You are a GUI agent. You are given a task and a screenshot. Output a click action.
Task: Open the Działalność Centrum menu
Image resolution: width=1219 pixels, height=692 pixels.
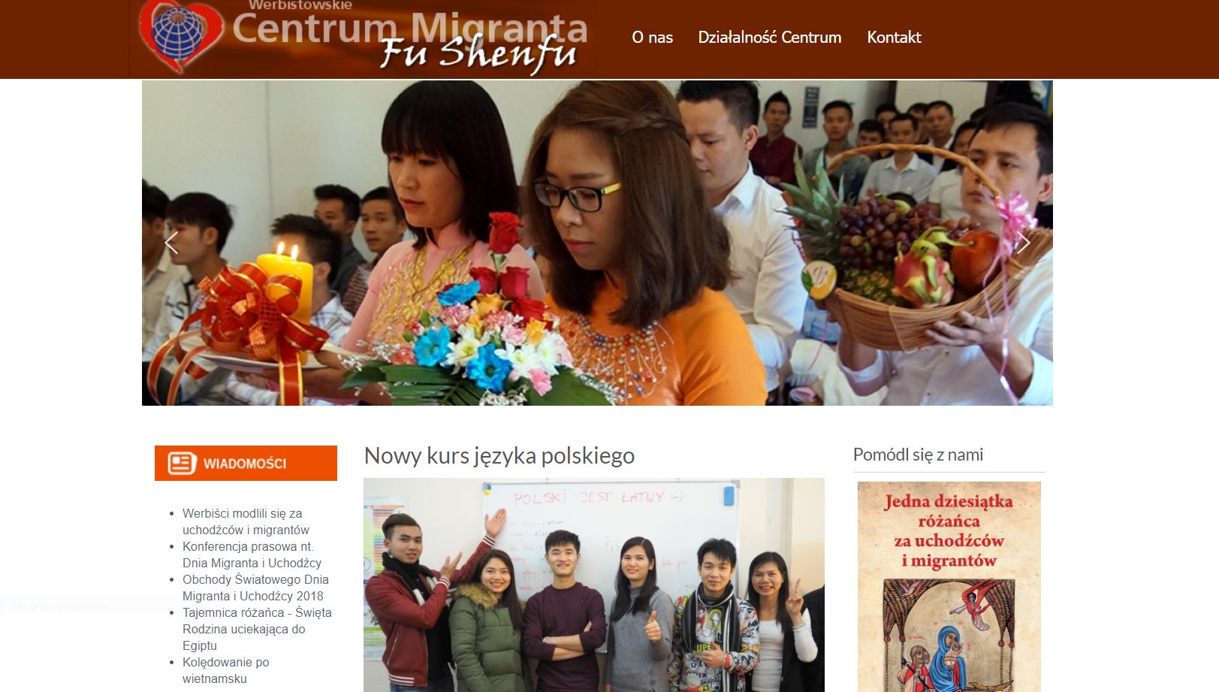click(769, 38)
